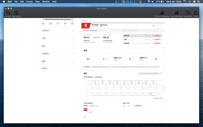The width and height of the screenshot is (203, 127).
Task: Click the snowflake air-conditioning icon in train header
Action: pos(154,26)
